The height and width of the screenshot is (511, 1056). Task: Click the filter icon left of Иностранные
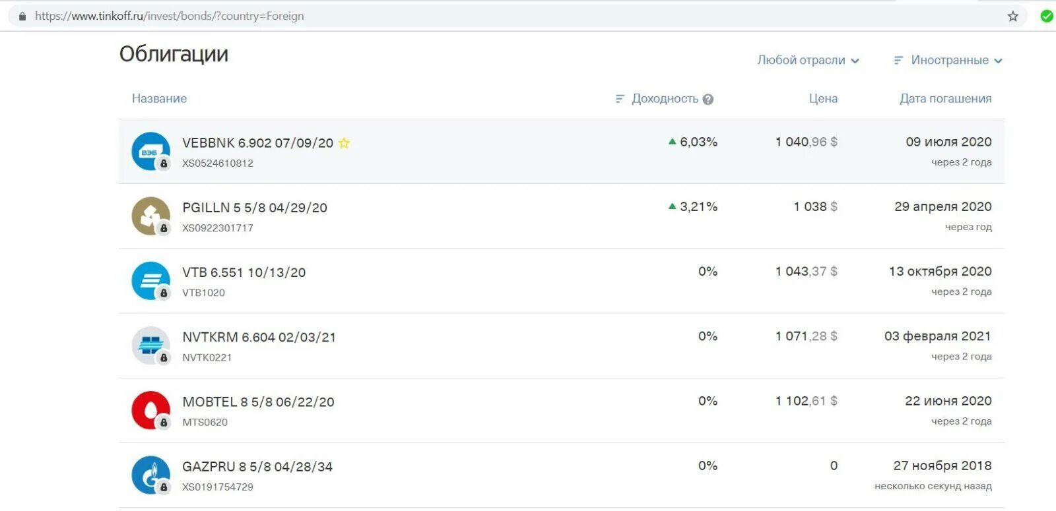pos(898,61)
